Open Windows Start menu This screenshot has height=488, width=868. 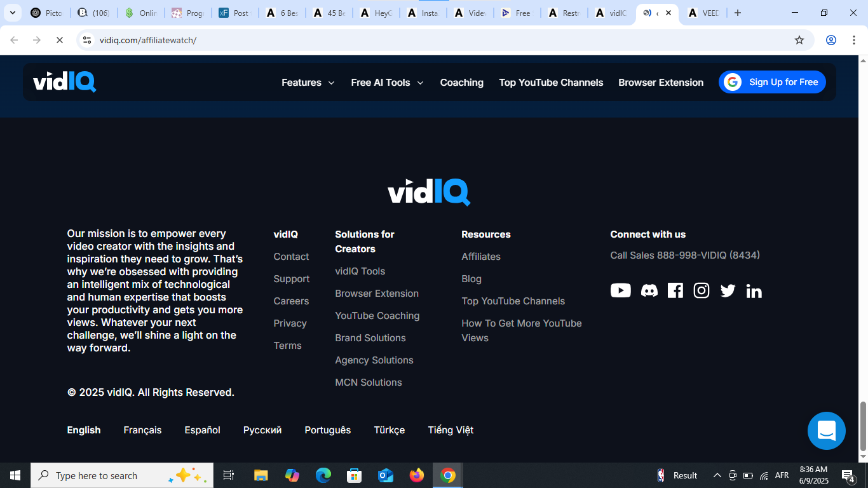click(x=15, y=475)
